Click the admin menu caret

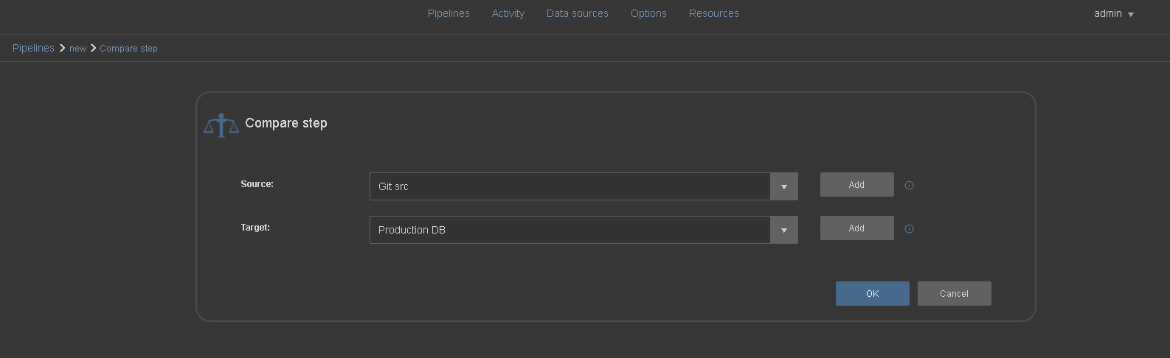[1131, 15]
